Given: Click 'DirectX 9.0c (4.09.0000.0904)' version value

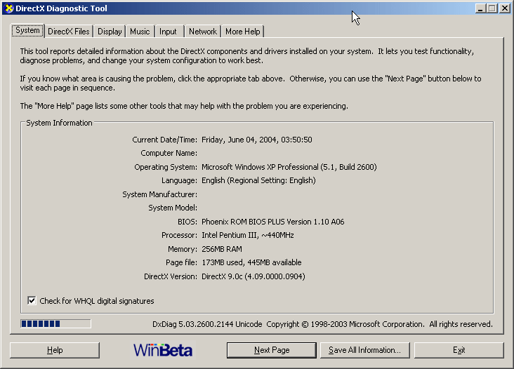Looking at the screenshot, I should 253,276.
